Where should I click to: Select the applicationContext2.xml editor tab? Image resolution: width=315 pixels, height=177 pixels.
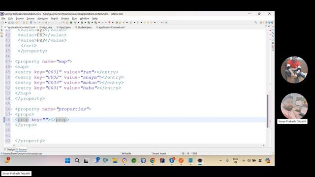tap(21, 28)
